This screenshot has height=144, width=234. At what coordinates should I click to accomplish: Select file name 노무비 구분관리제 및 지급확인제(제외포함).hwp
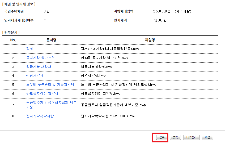coord(119,85)
